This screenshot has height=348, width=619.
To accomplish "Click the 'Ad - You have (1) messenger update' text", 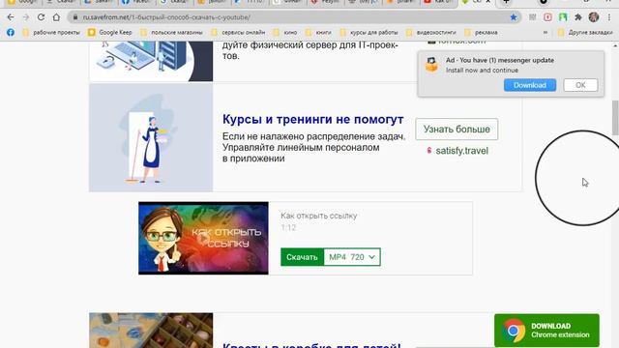I will 500,60.
